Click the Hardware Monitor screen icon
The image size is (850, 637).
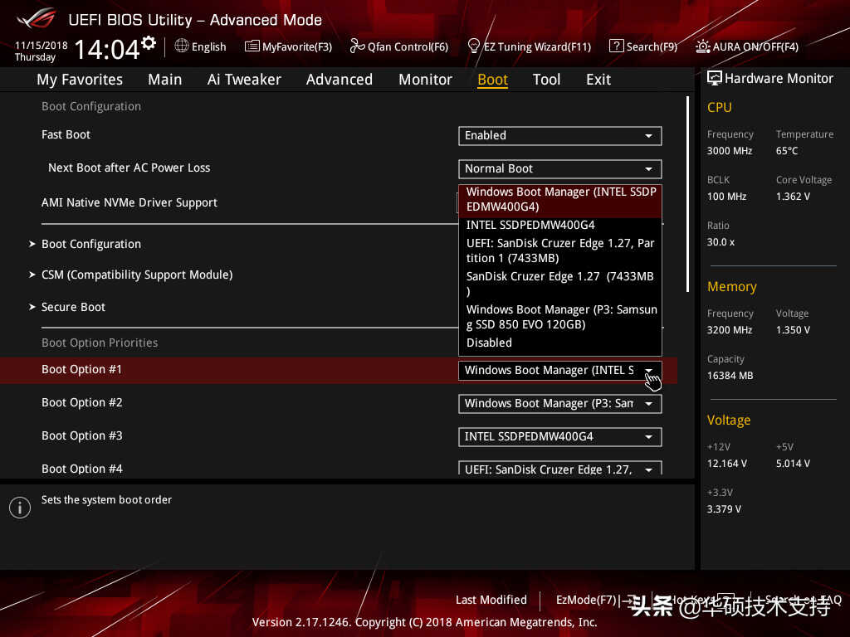(715, 78)
